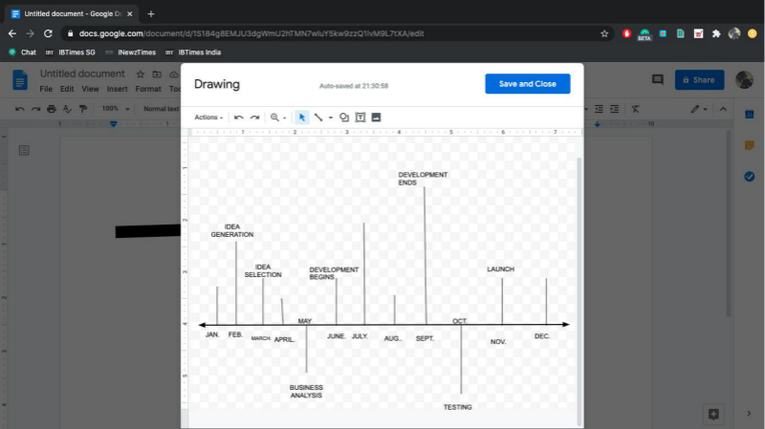765x429 pixels.
Task: Undo the last drawing action
Action: (239, 118)
